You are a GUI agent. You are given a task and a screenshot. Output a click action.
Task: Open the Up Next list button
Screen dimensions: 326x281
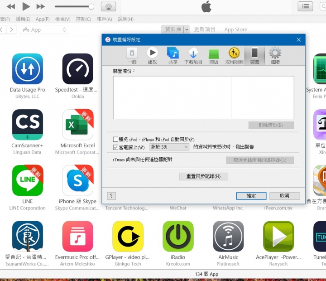tap(305, 6)
